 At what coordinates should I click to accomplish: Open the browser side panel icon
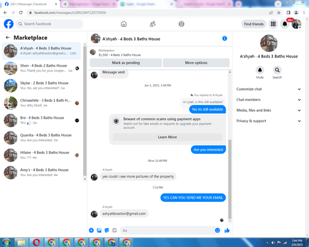coord(289,12)
